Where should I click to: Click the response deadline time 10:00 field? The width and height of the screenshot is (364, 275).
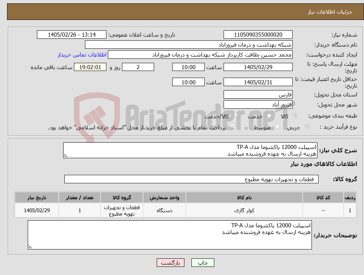click(188, 67)
